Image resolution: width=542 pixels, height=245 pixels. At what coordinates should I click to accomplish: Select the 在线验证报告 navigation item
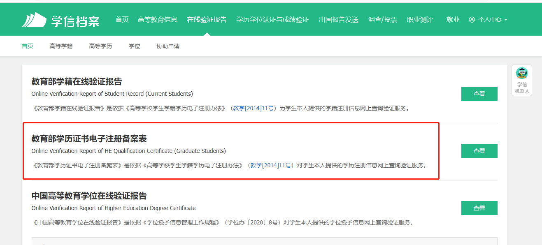pos(207,19)
